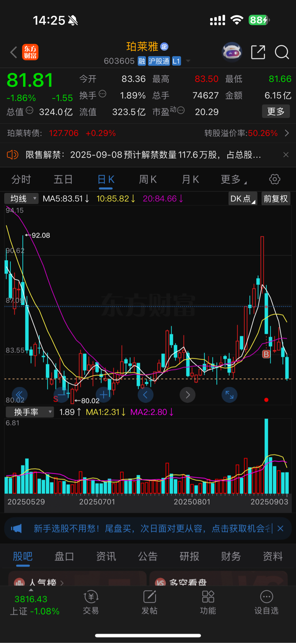Tap the 融 margin trading badge

click(142, 61)
